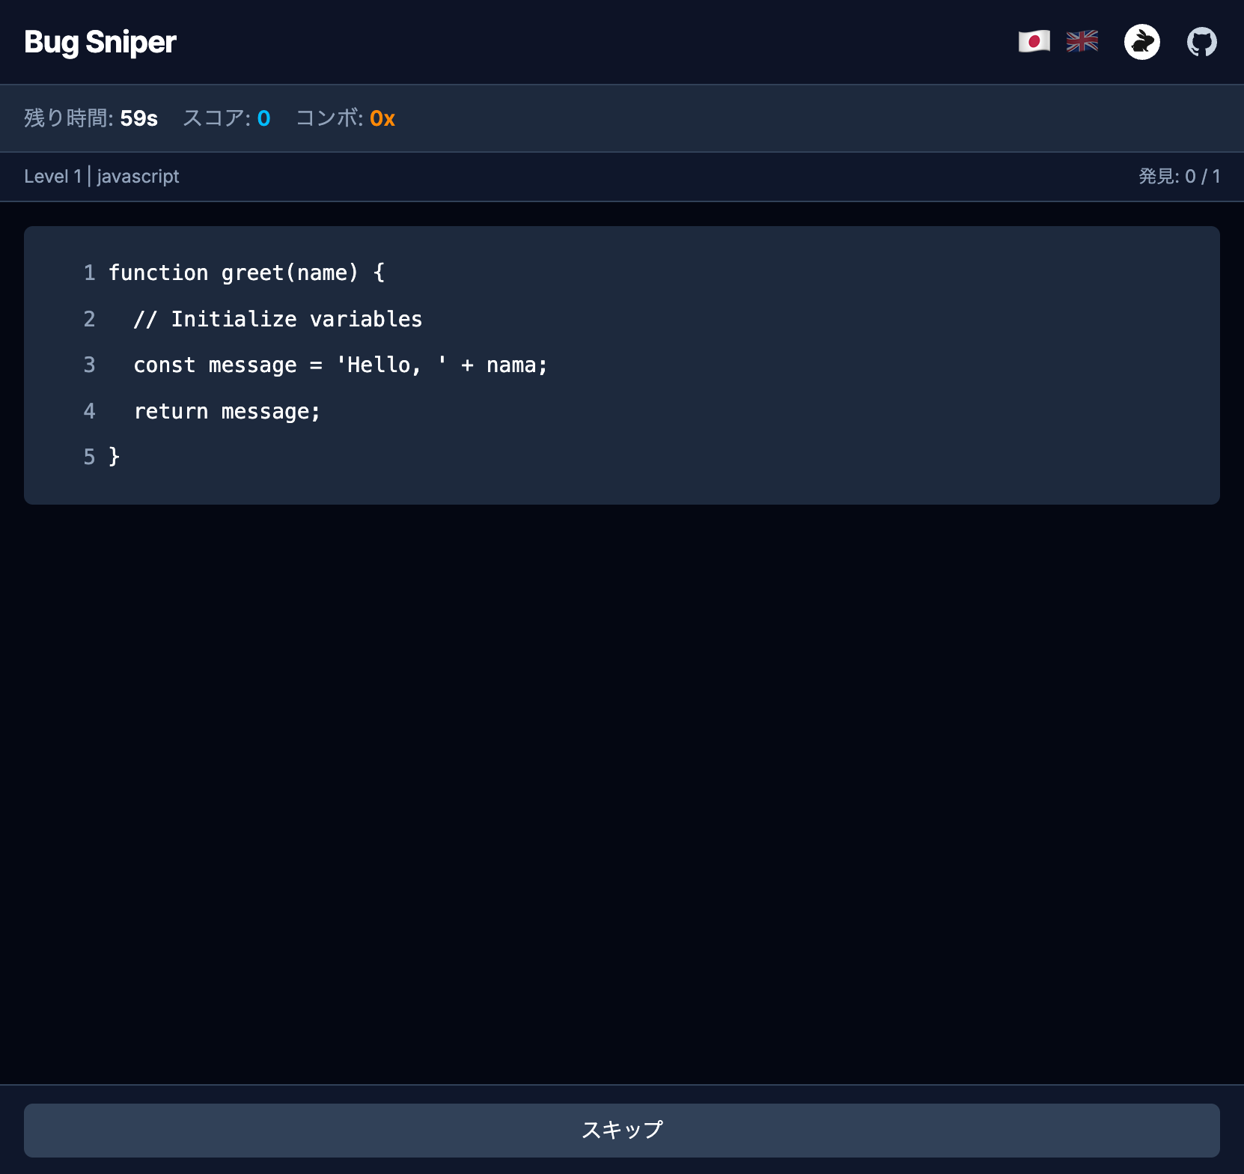
Task: Click the 'Level 1 | javascript' label
Action: [x=102, y=177]
